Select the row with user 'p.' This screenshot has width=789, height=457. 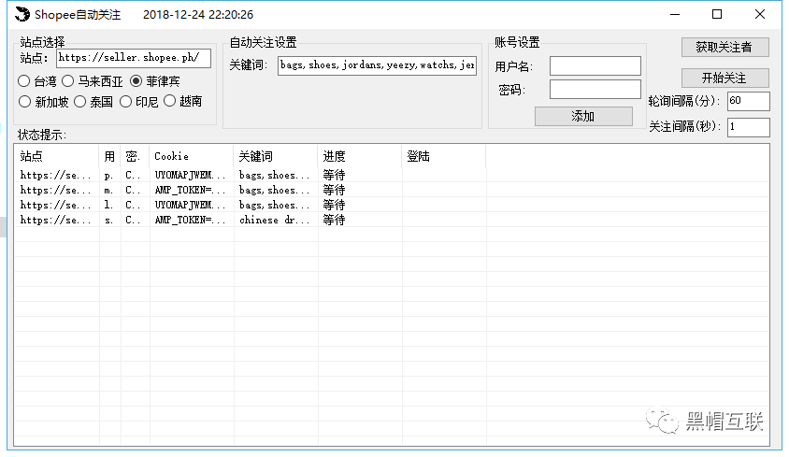pyautogui.click(x=392, y=175)
